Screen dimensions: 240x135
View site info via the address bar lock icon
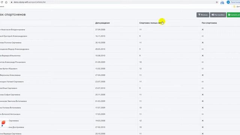12,2
